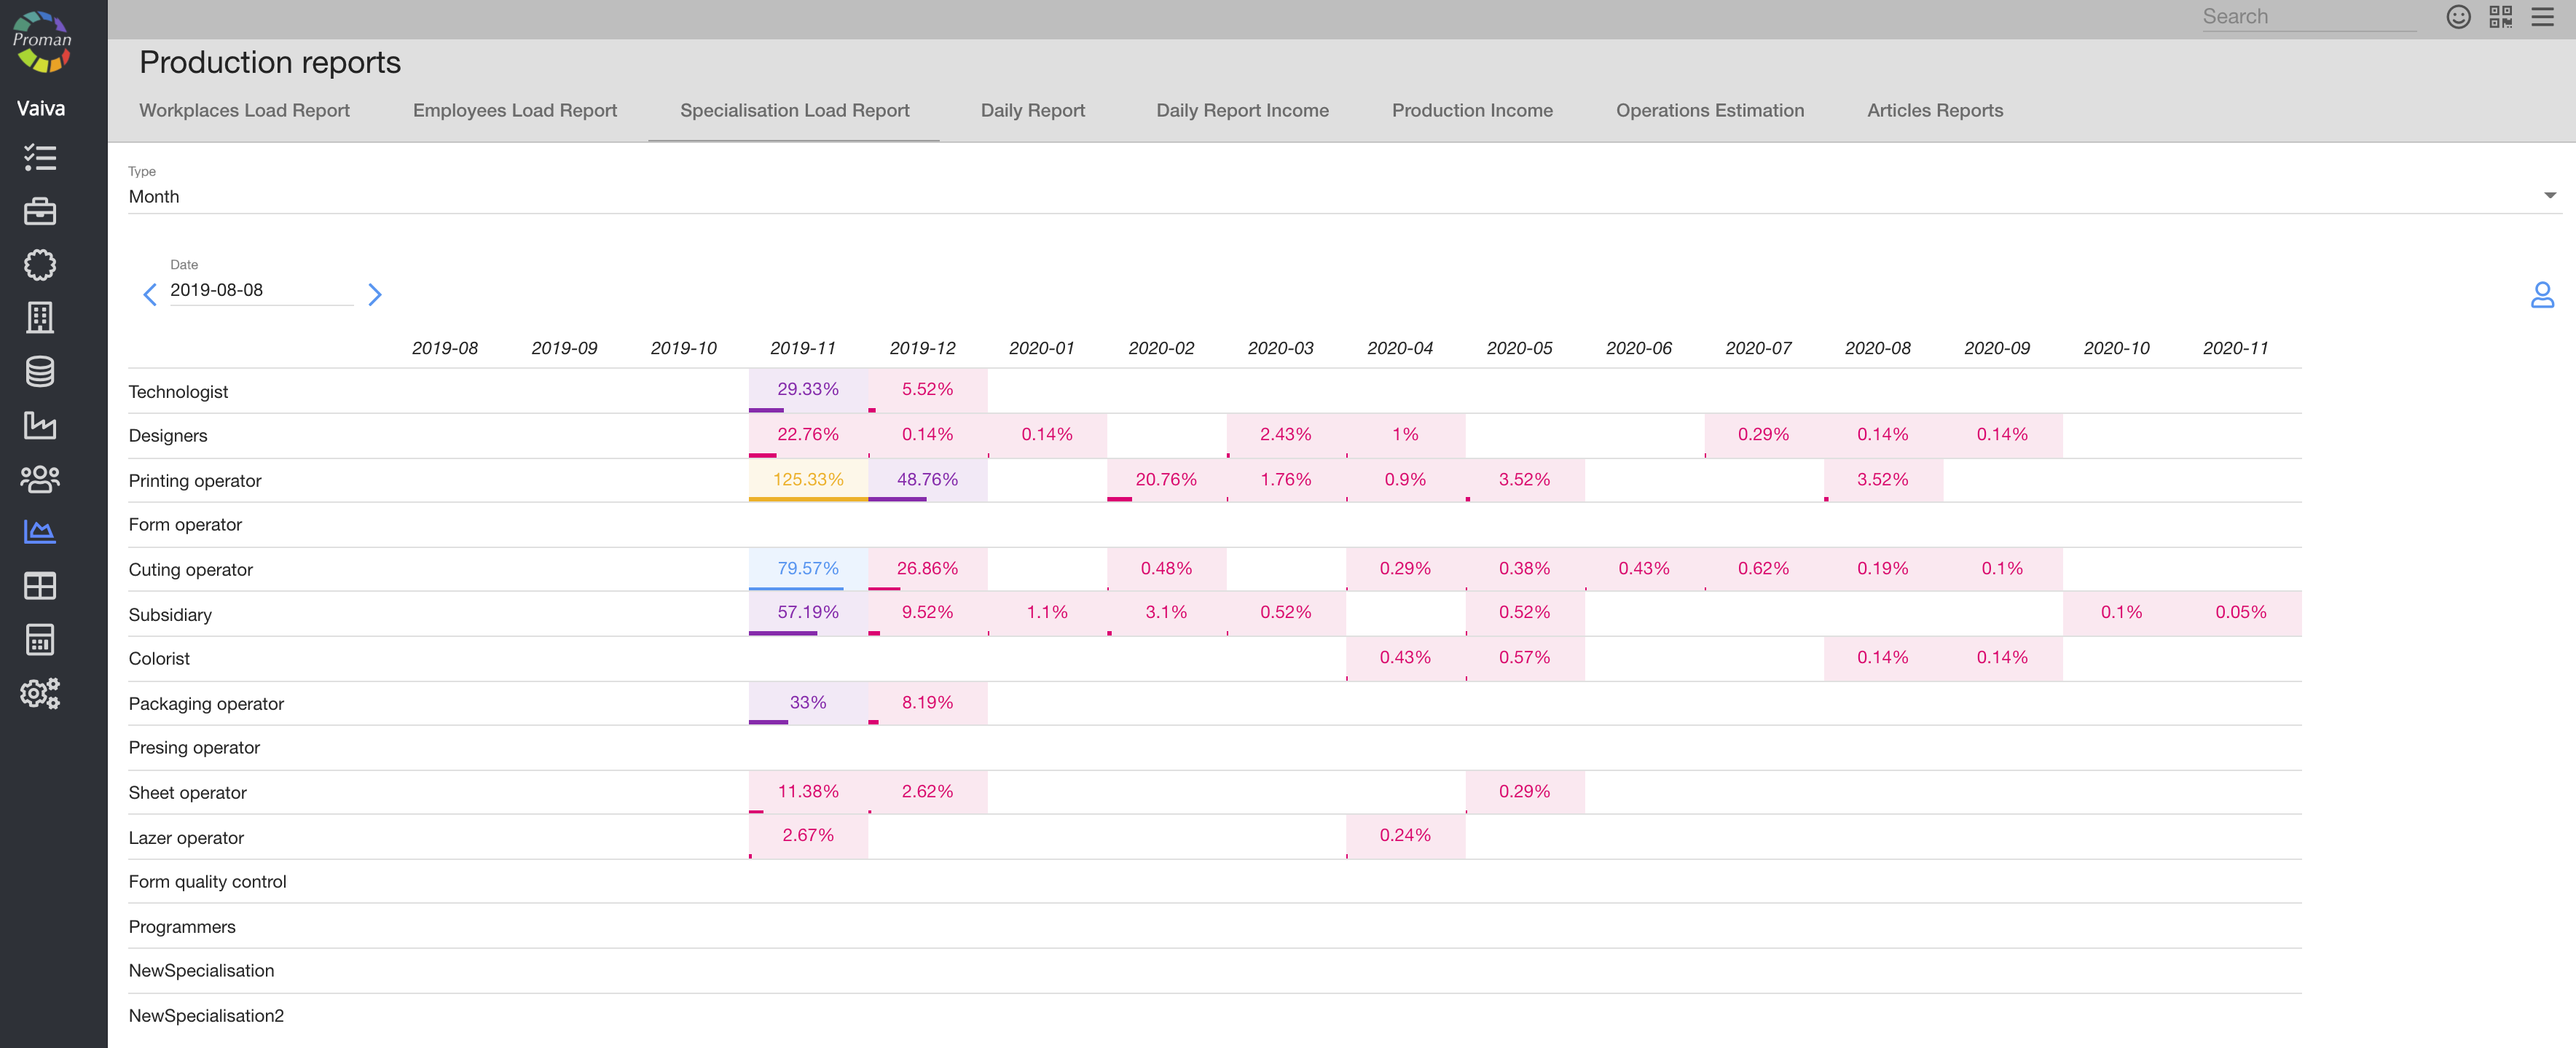Screen dimensions: 2576x1048
Task: Click the QR code icon in header
Action: 2500,17
